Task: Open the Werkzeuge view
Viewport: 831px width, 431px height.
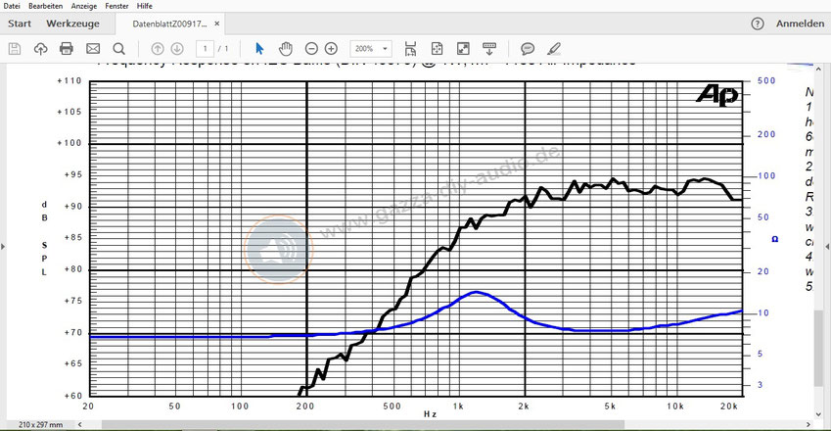Action: coord(72,24)
